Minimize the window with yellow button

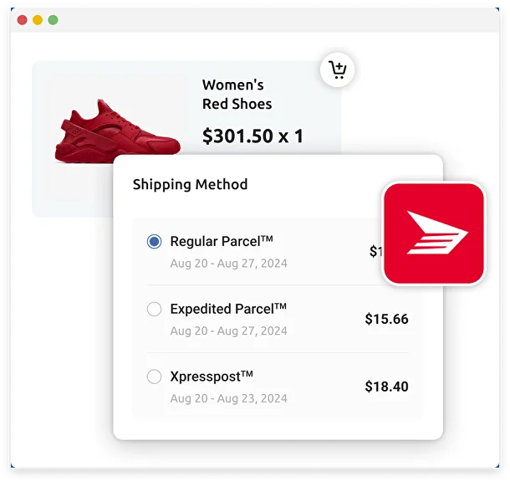click(x=38, y=20)
